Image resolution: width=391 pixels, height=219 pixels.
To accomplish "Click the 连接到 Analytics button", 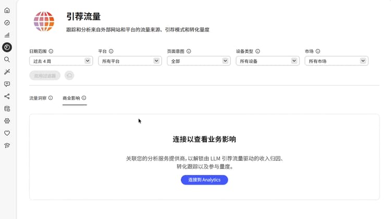I will 204,180.
